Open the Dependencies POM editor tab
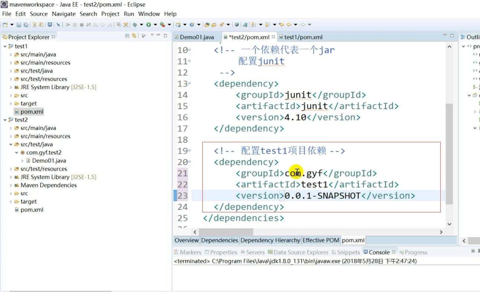The image size is (480, 292). pos(219,240)
